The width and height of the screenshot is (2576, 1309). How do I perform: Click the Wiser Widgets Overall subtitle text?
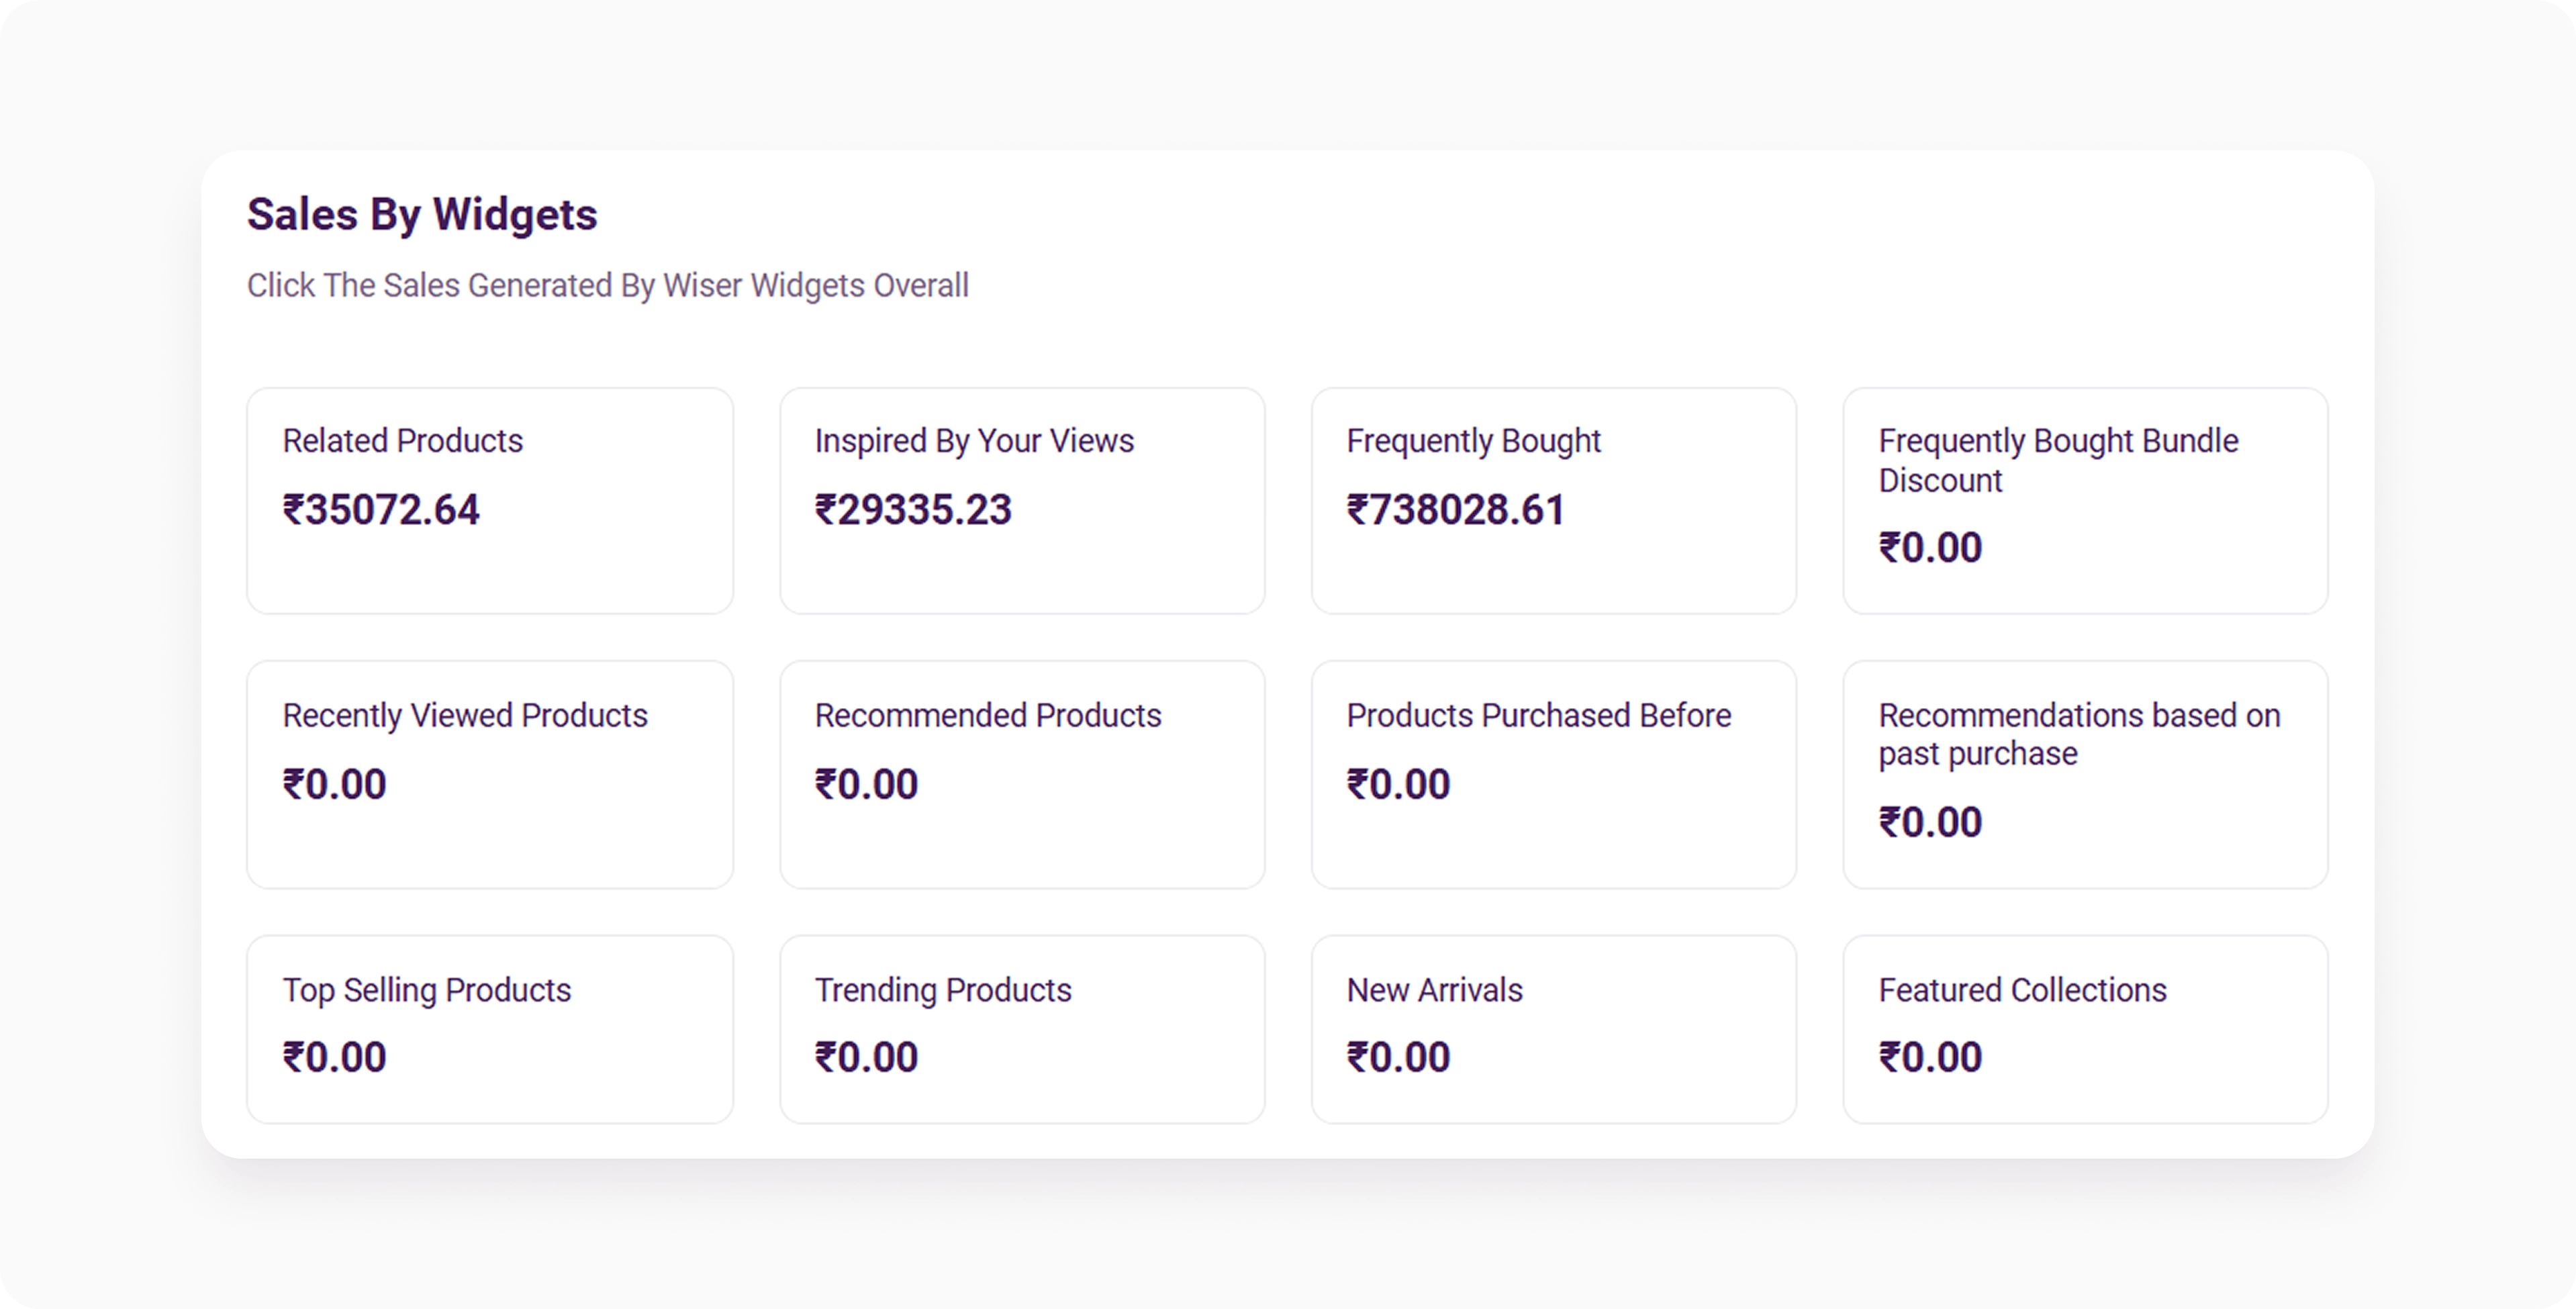(608, 286)
